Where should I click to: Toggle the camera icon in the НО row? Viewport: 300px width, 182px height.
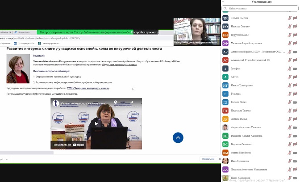point(295,26)
